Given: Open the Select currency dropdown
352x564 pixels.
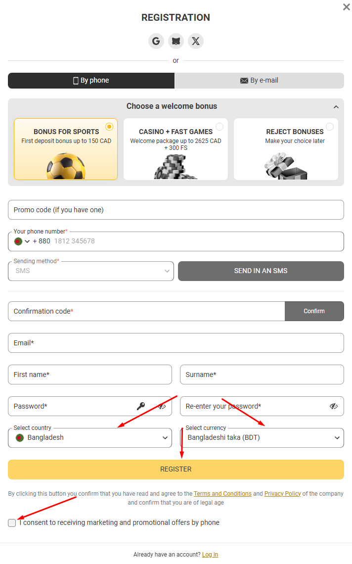Looking at the screenshot, I should [x=262, y=438].
